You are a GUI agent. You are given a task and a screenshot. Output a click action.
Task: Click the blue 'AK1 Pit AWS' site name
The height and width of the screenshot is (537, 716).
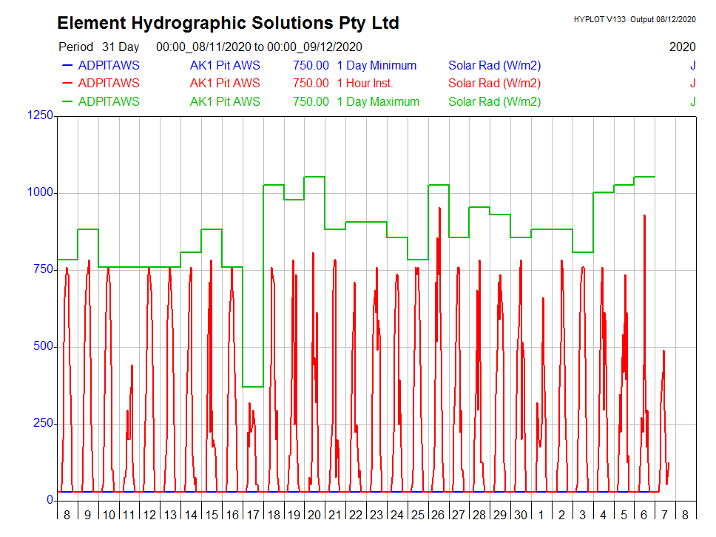pos(225,65)
